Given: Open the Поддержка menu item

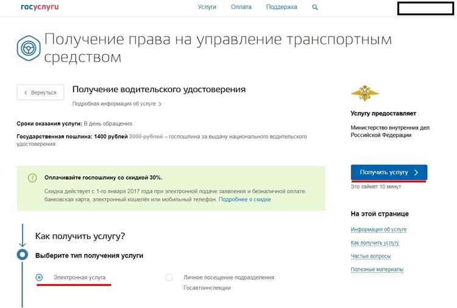Looking at the screenshot, I should pyautogui.click(x=282, y=7).
